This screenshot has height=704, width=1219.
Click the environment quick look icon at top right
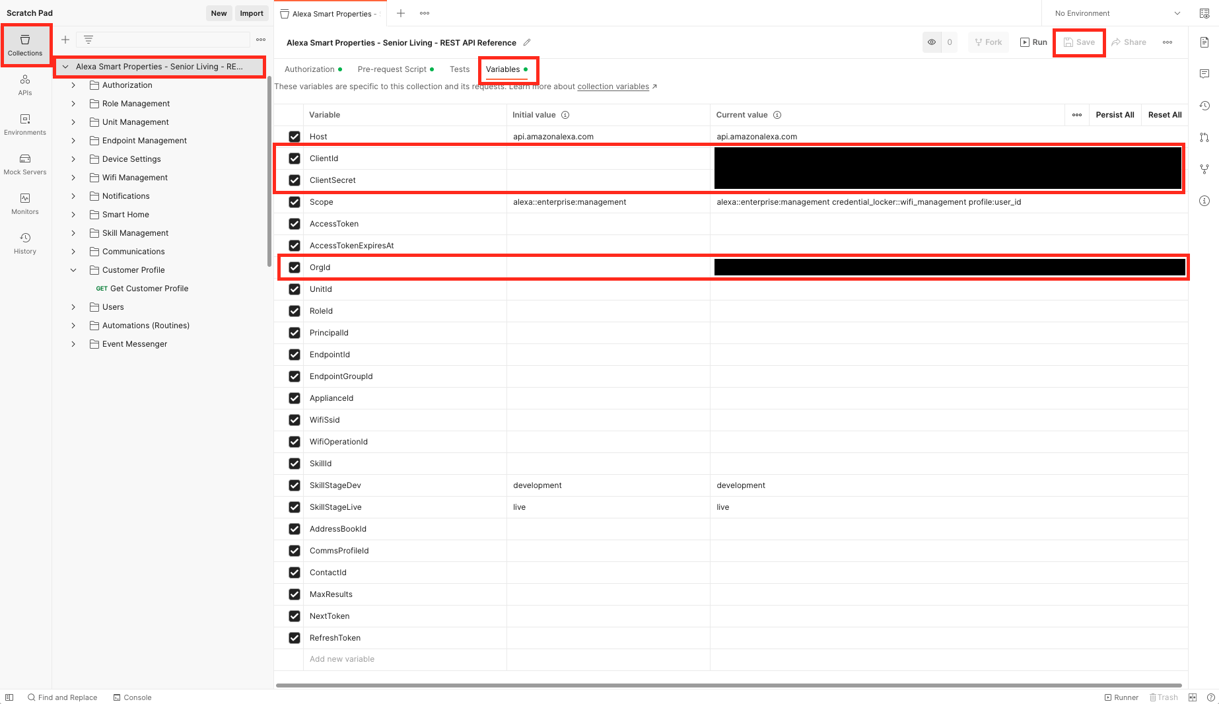(1204, 13)
